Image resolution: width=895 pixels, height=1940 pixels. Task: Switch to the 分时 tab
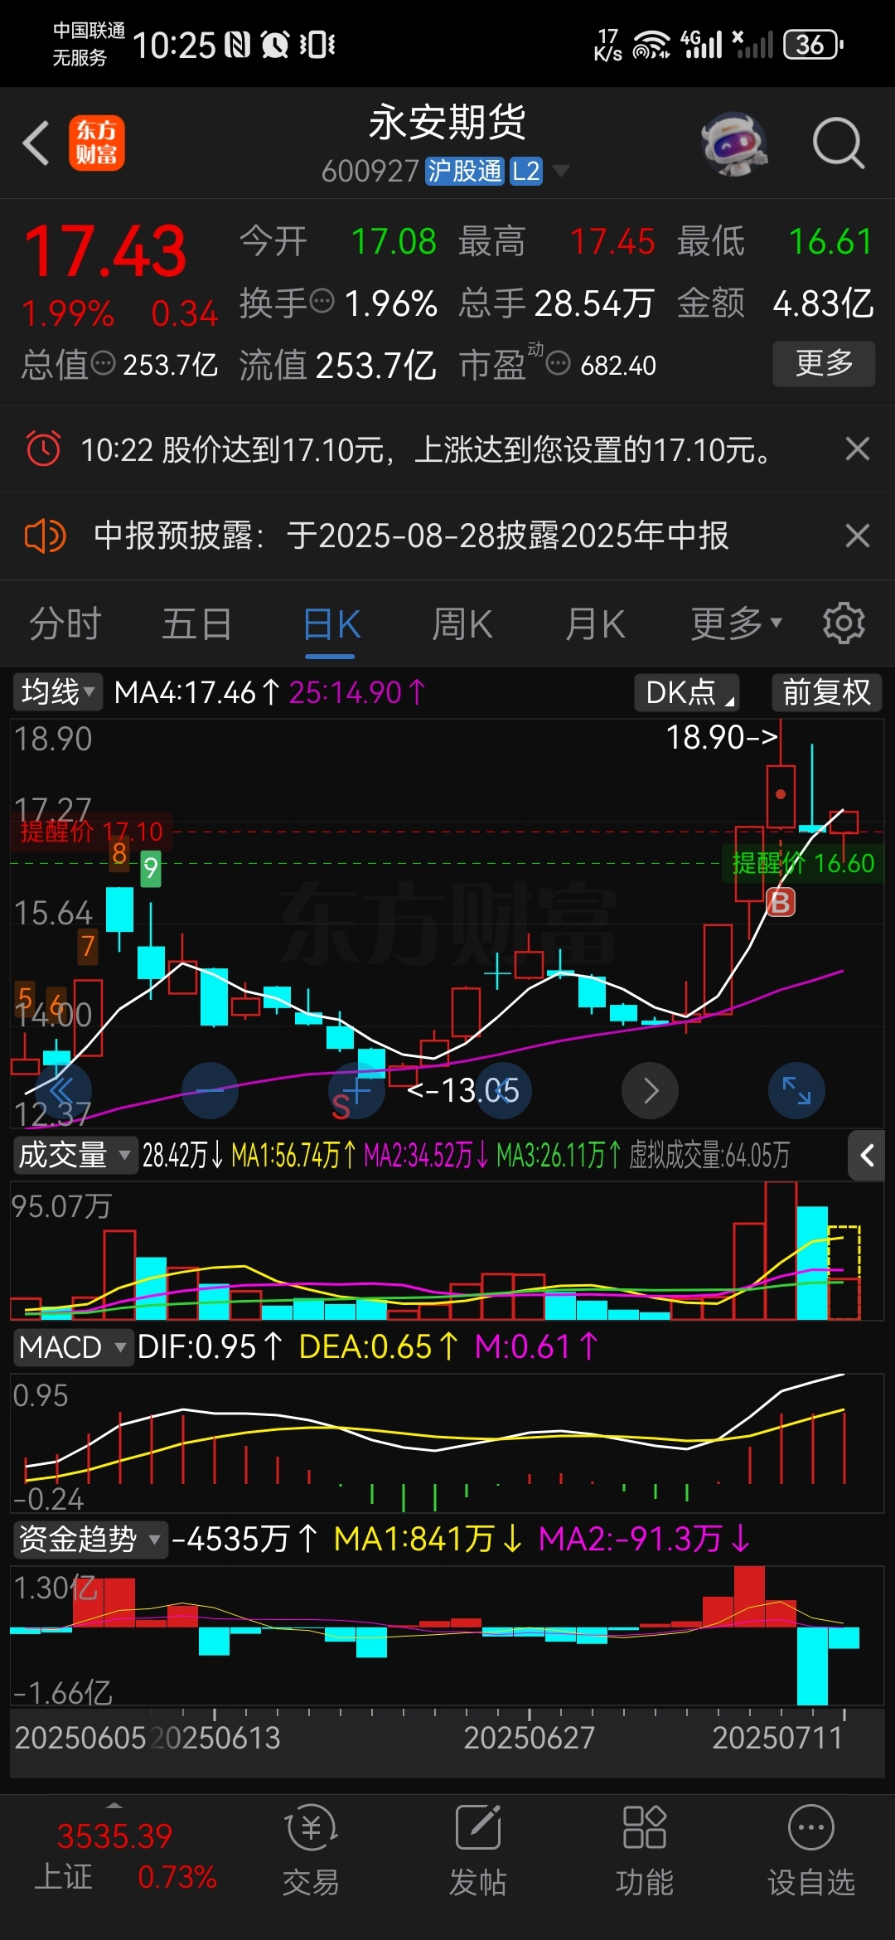click(65, 624)
